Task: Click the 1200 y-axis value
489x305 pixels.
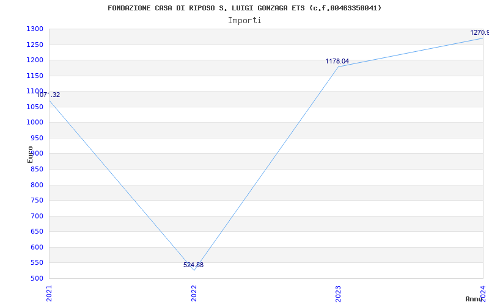Action: tap(35, 60)
